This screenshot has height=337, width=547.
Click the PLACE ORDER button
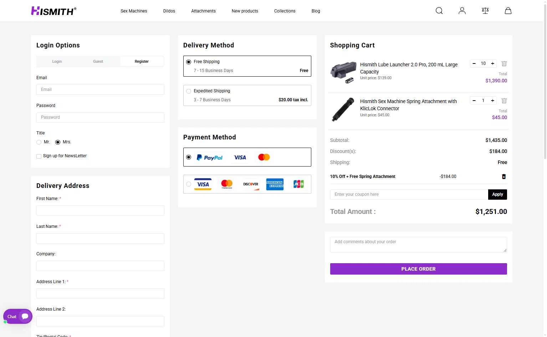[x=419, y=269]
